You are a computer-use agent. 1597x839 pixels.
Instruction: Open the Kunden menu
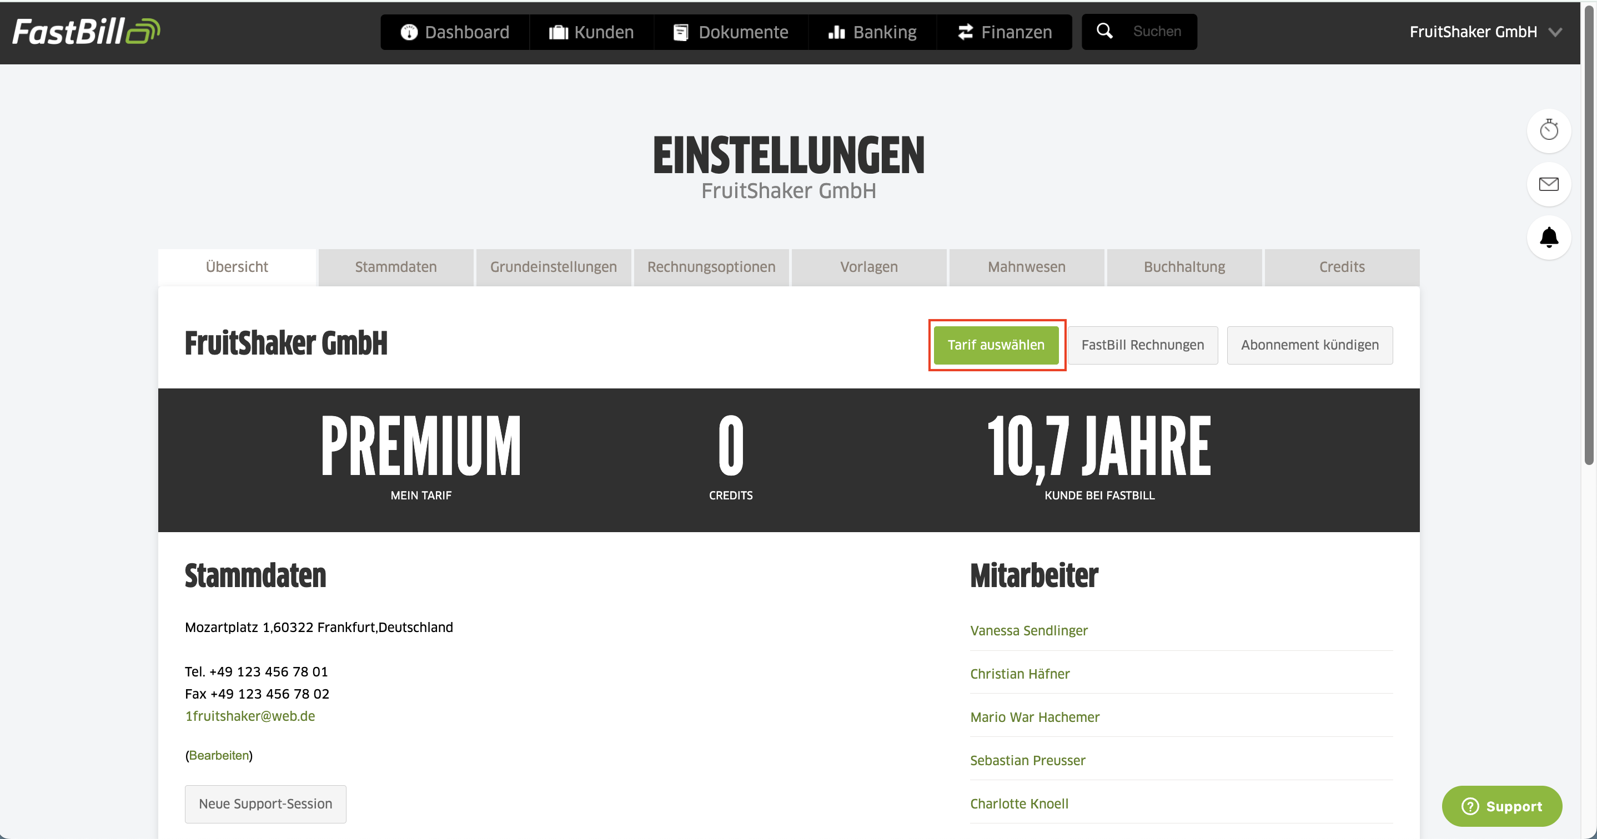(591, 32)
